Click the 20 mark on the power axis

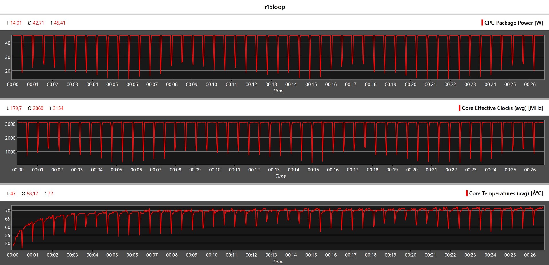8,71
